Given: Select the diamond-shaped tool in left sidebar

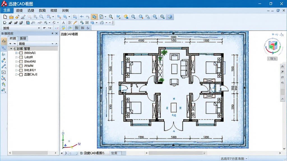Looking at the screenshot, I should coord(4,41).
